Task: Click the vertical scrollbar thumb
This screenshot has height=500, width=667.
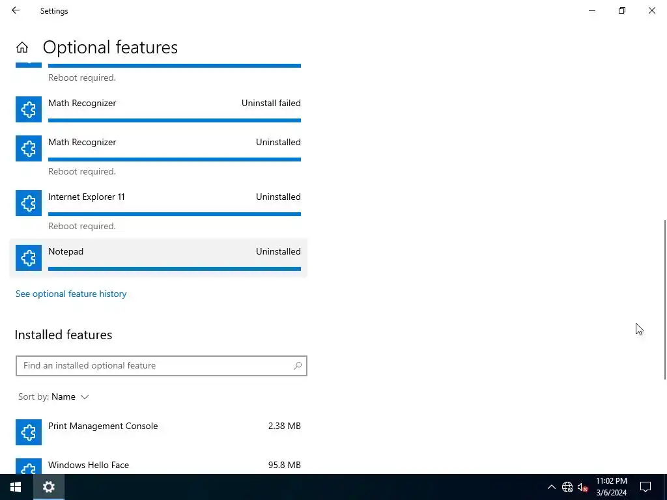Action: coord(665,299)
